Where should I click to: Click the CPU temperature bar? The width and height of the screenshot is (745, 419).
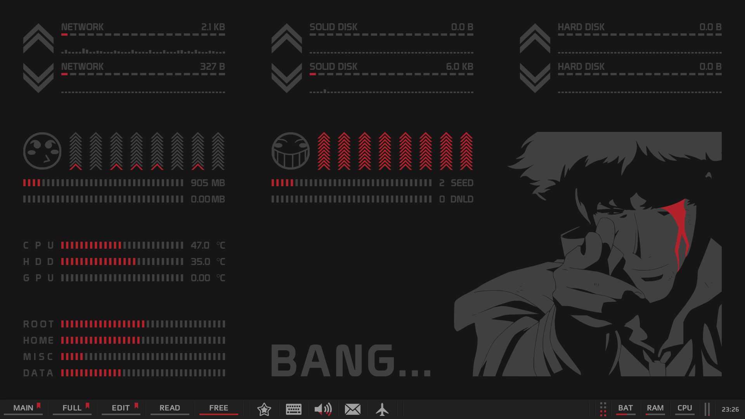[x=122, y=245]
